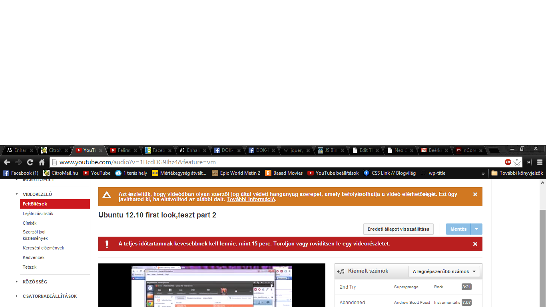Switch to the Felirat YouTube tab

tap(124, 150)
